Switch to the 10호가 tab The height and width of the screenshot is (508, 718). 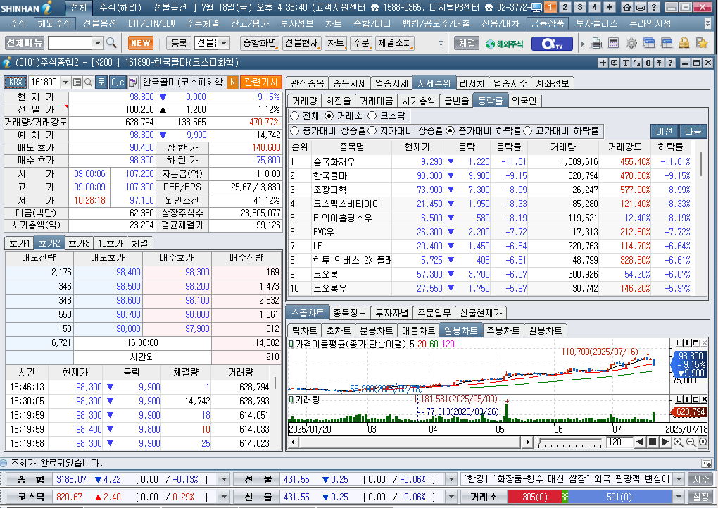pyautogui.click(x=111, y=243)
